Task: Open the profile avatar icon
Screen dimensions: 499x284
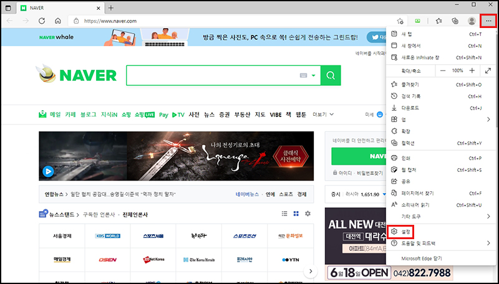Action: click(x=472, y=21)
